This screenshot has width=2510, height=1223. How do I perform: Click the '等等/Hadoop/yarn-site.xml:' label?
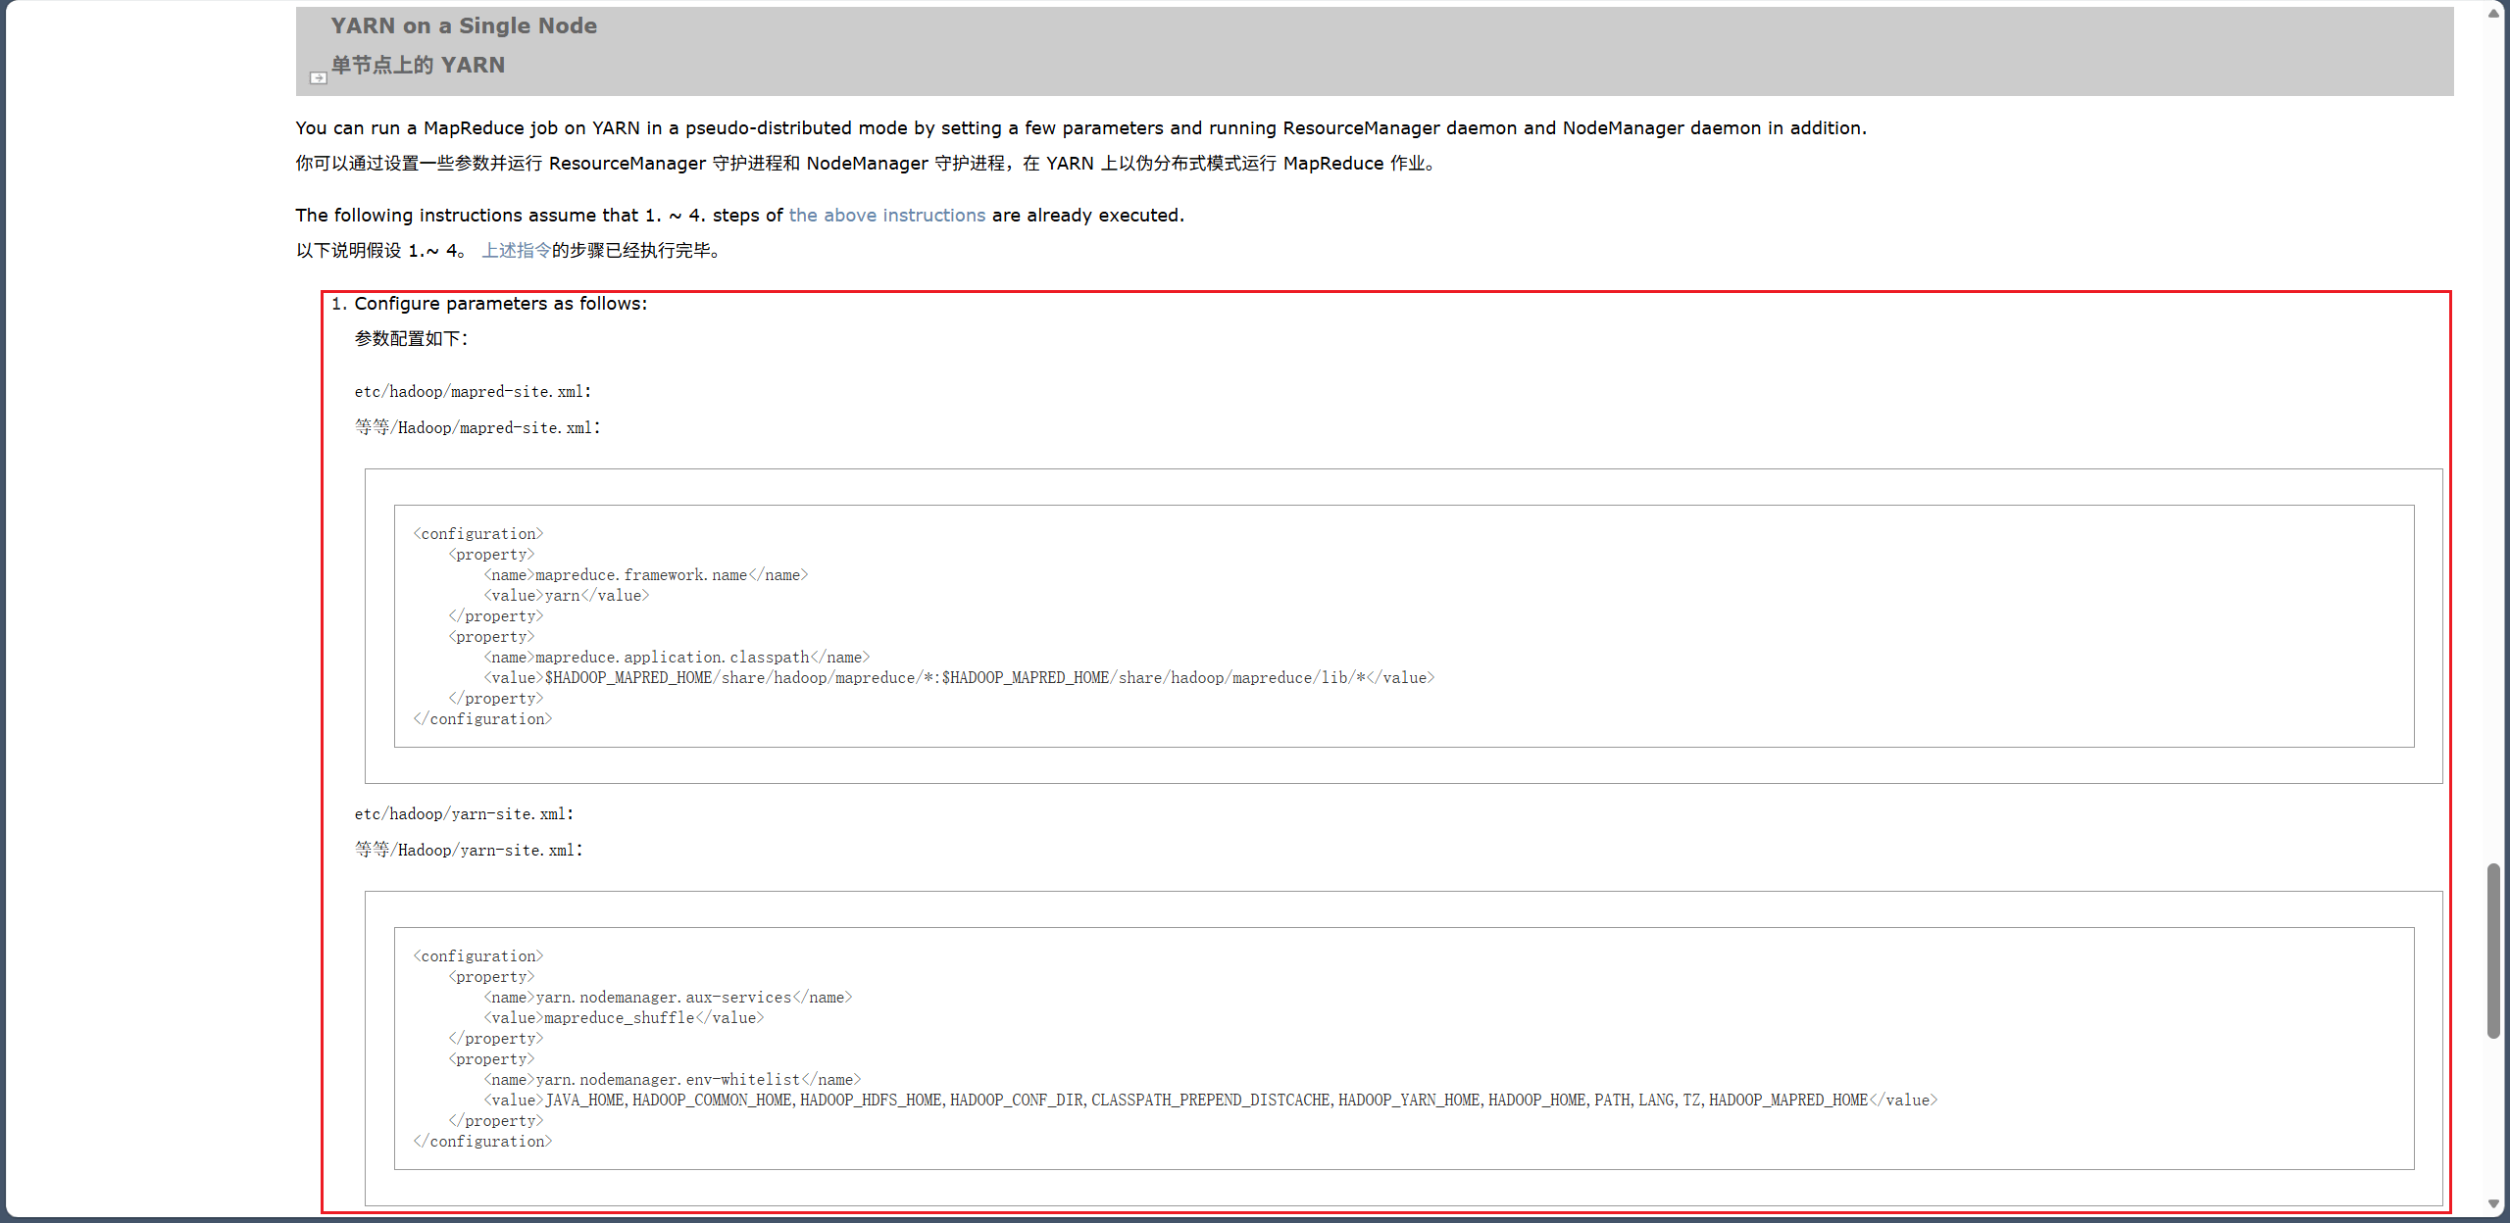[469, 851]
